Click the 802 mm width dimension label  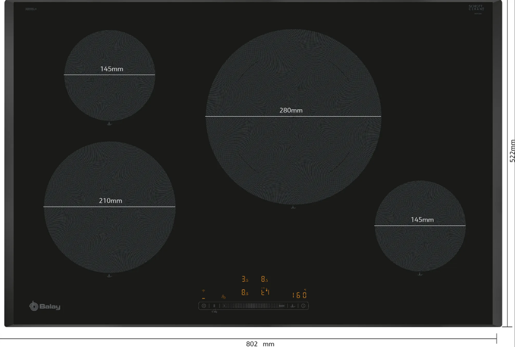click(x=260, y=344)
